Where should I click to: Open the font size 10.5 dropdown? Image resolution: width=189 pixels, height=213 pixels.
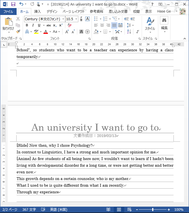[76, 19]
